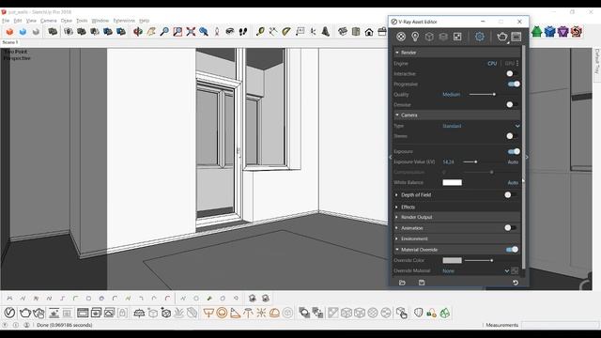Click Auto next to White Balance
601x338 pixels.
pos(513,182)
